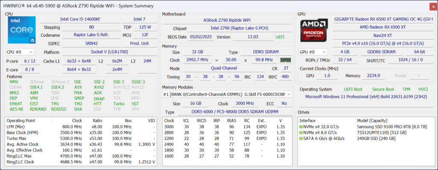Click the CR 2T value

pos(286,69)
